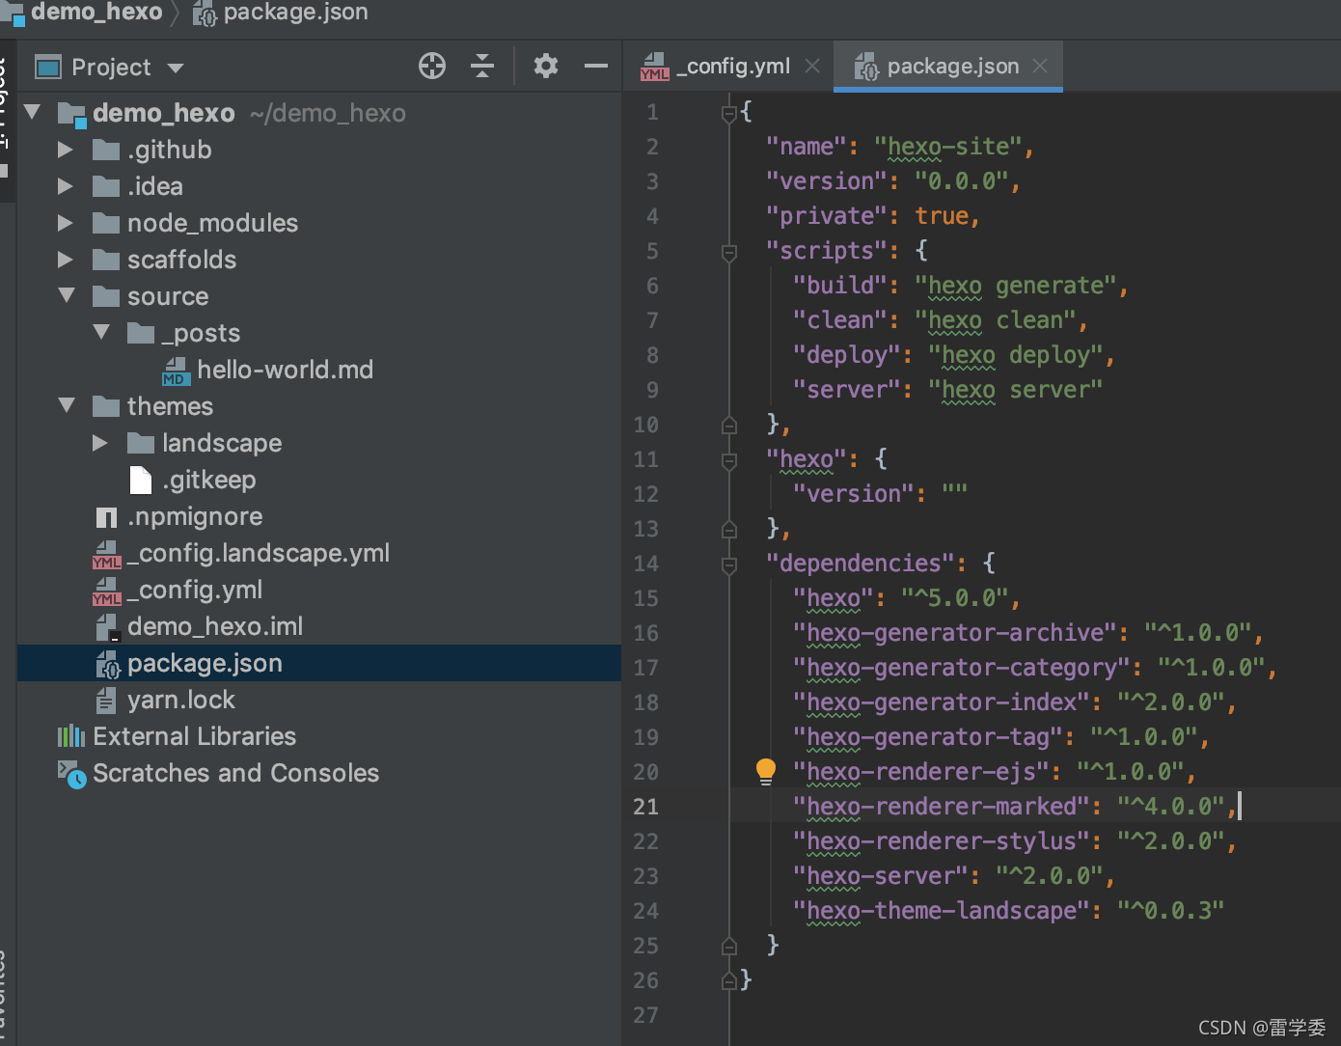
Task: Click the yarn.lock file icon
Action: click(106, 701)
